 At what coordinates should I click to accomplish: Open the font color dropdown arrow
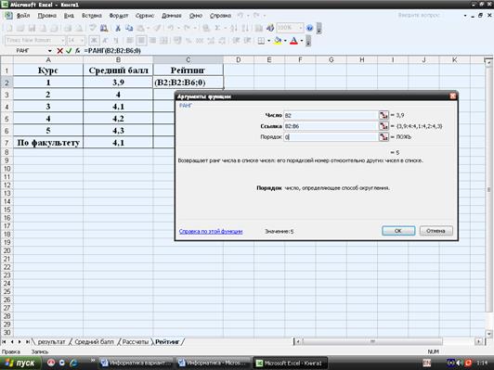[x=302, y=41]
